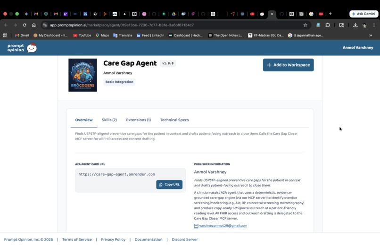
Task: Open the Extensions (1) tab
Action: click(139, 120)
